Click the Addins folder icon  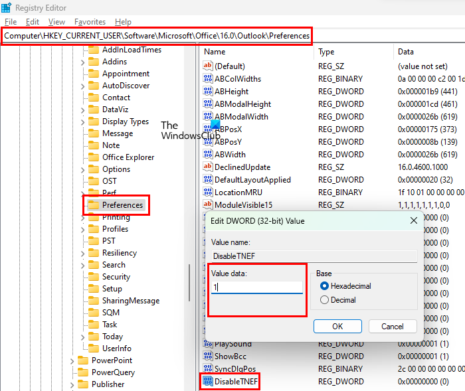coord(94,62)
